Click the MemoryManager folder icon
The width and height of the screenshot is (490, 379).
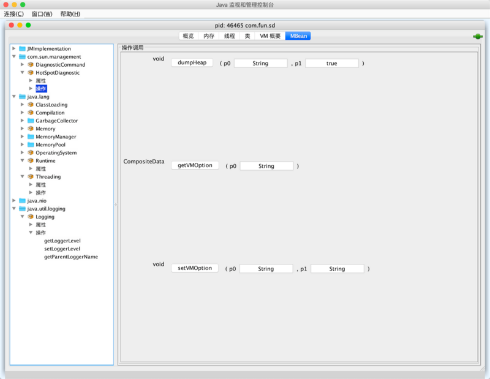point(31,137)
